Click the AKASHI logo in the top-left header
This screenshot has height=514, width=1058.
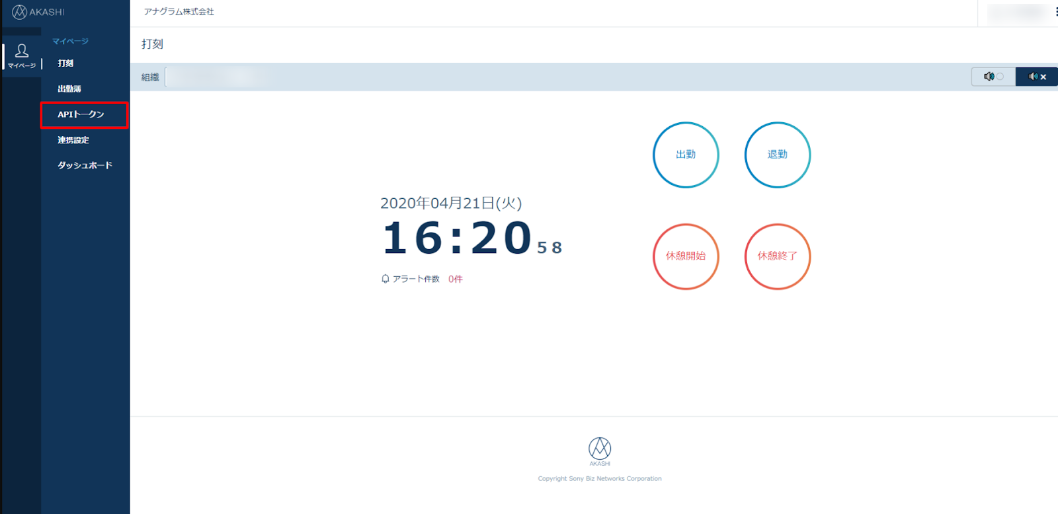coord(38,12)
